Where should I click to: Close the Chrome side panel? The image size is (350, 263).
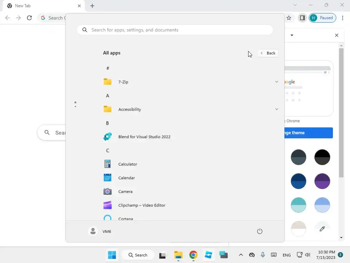click(337, 35)
